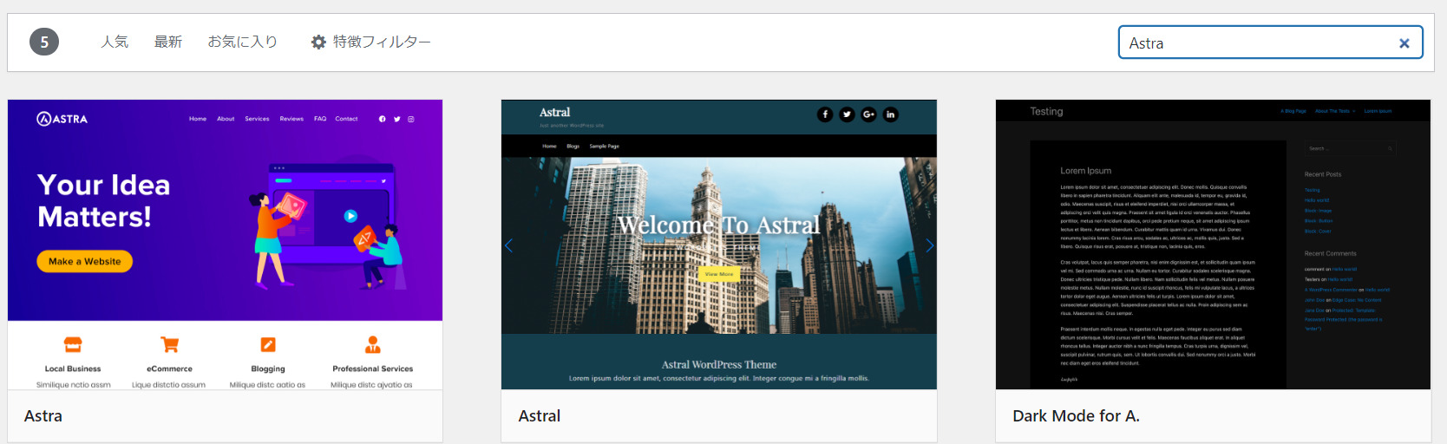Screen dimensions: 1447x444
Task: Click Home in Astra preview menu
Action: point(198,119)
